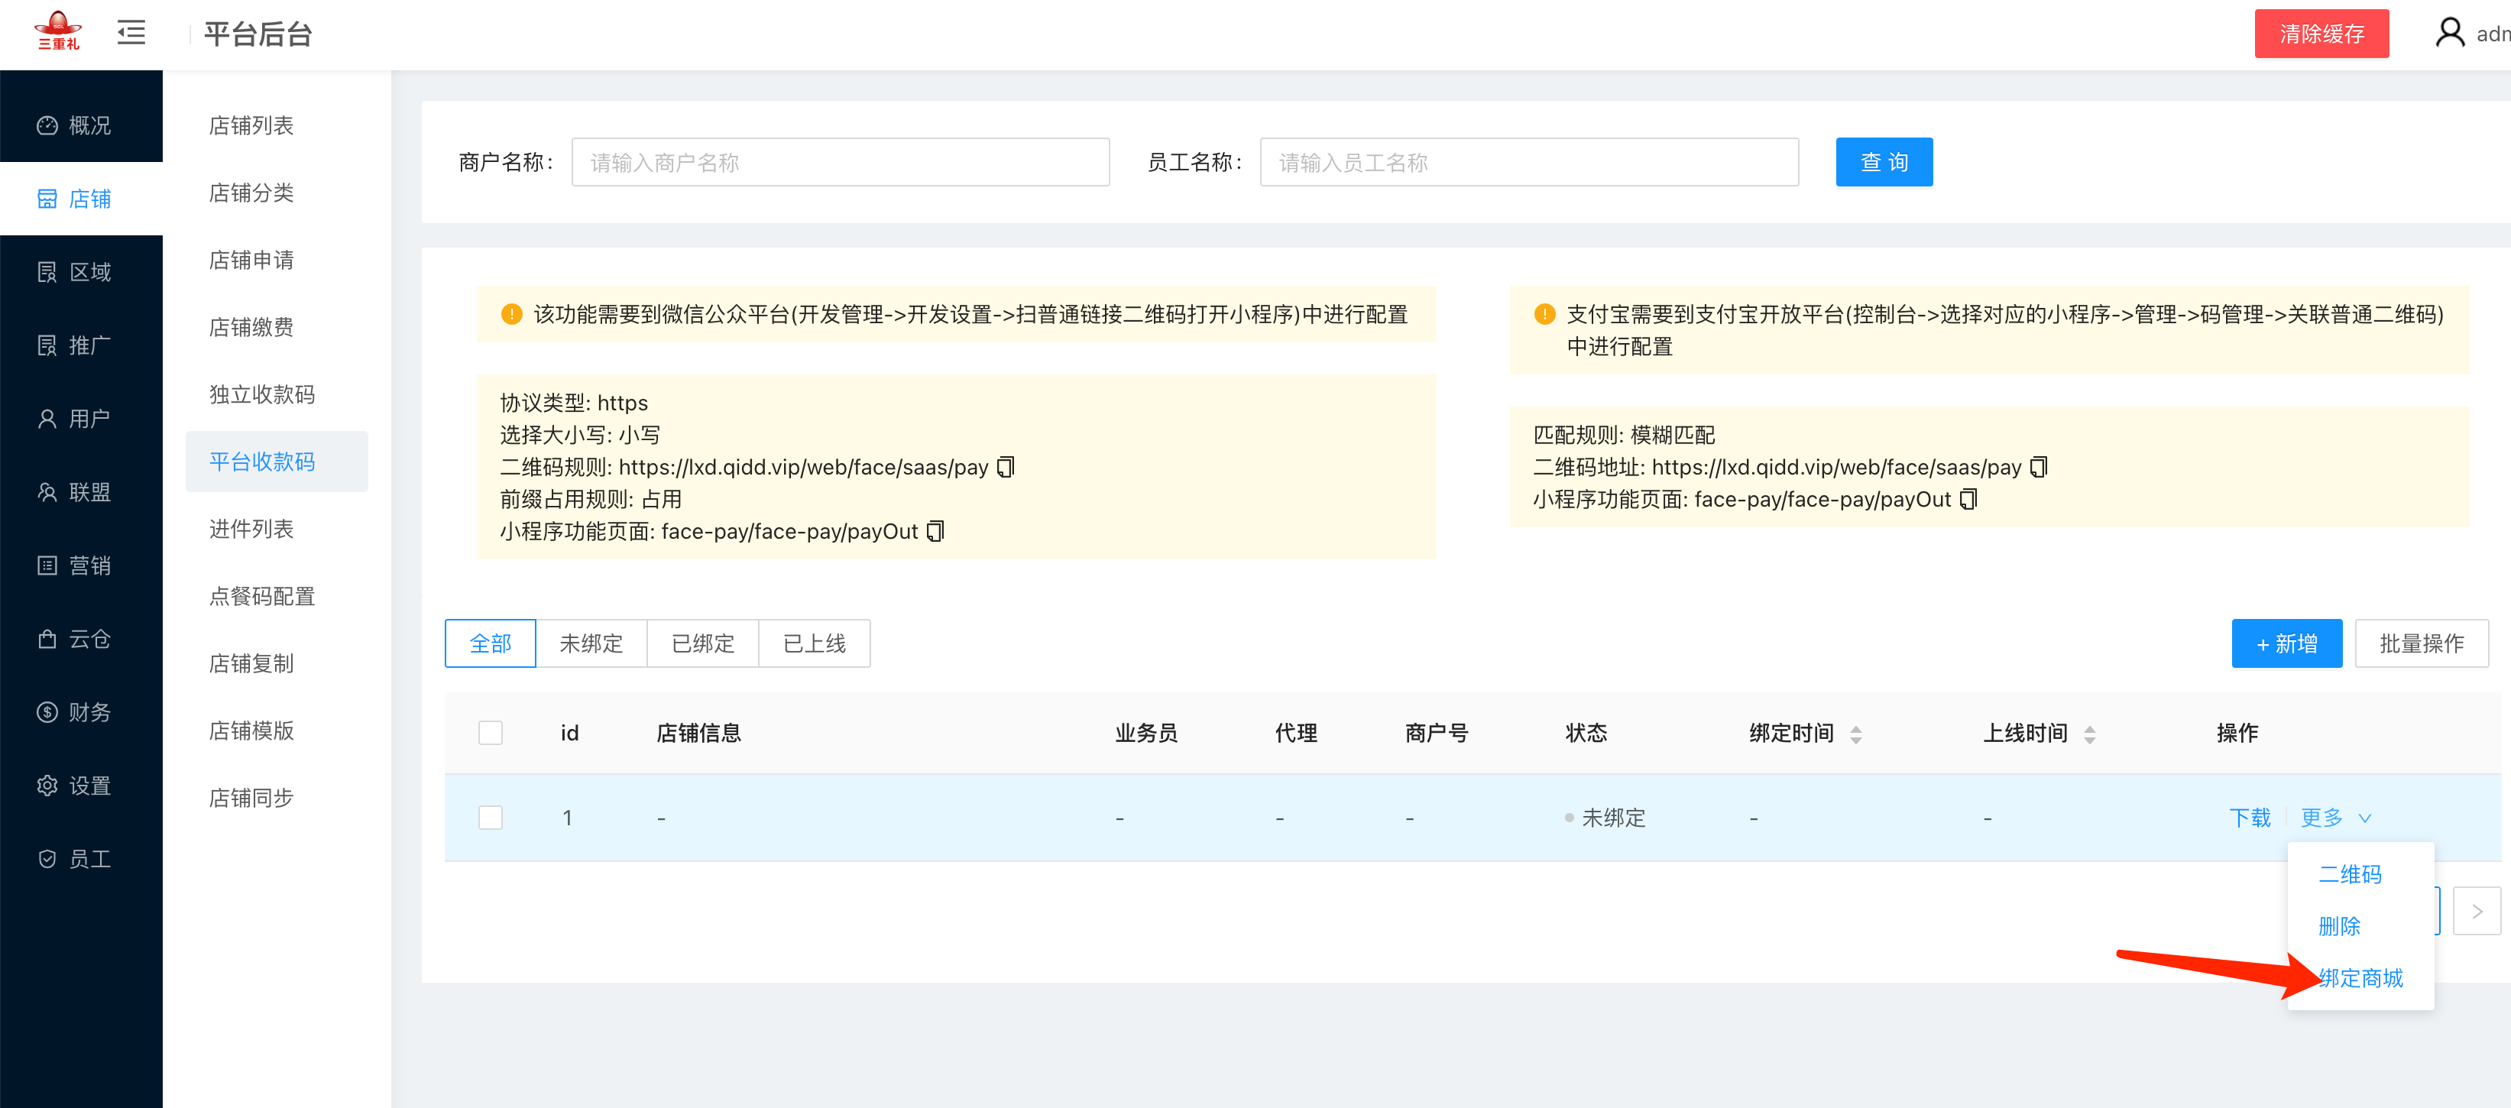Click the + 新增 button
2511x1108 pixels.
pos(2287,643)
